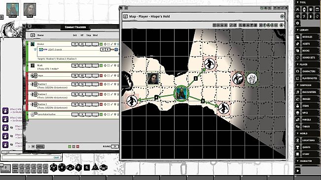Toggle Drukar's green friend/foe indicator
Image resolution: width=321 pixels, height=180 pixels.
coord(101,44)
